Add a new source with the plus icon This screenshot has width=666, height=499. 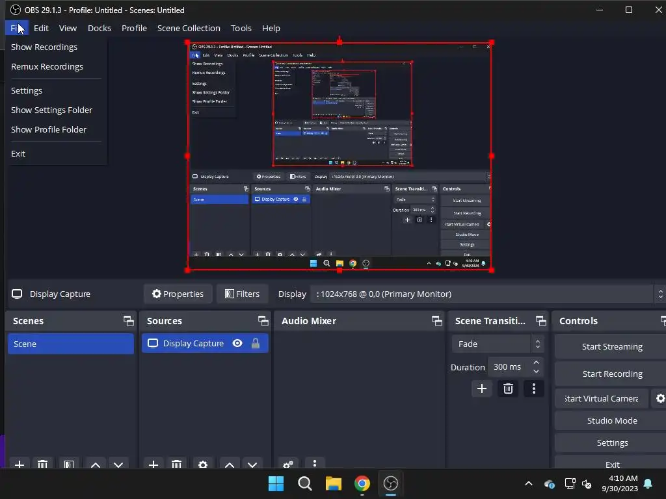153,464
